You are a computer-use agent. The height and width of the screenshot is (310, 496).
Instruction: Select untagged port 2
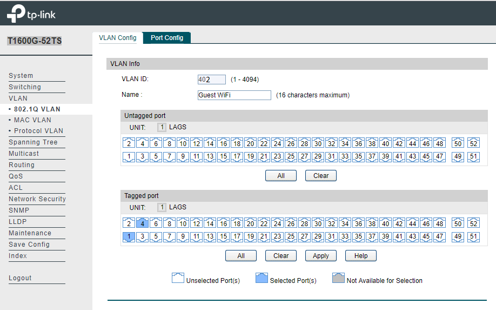coord(129,143)
